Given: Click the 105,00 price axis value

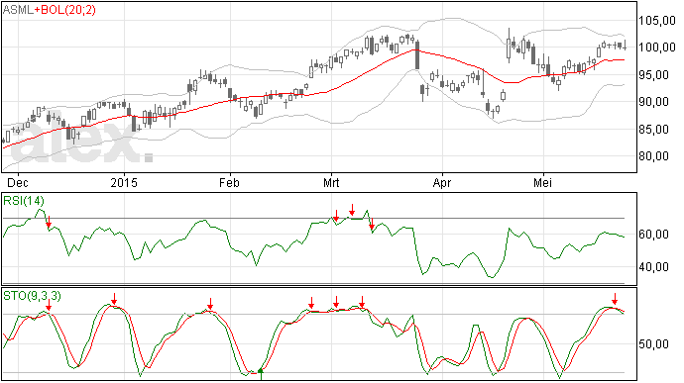Looking at the screenshot, I should (x=657, y=21).
